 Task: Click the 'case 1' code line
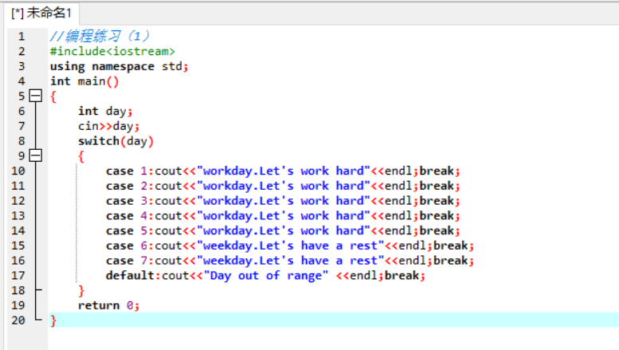click(x=283, y=171)
